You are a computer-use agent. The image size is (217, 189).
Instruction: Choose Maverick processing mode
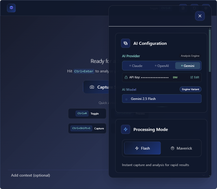[x=181, y=148]
